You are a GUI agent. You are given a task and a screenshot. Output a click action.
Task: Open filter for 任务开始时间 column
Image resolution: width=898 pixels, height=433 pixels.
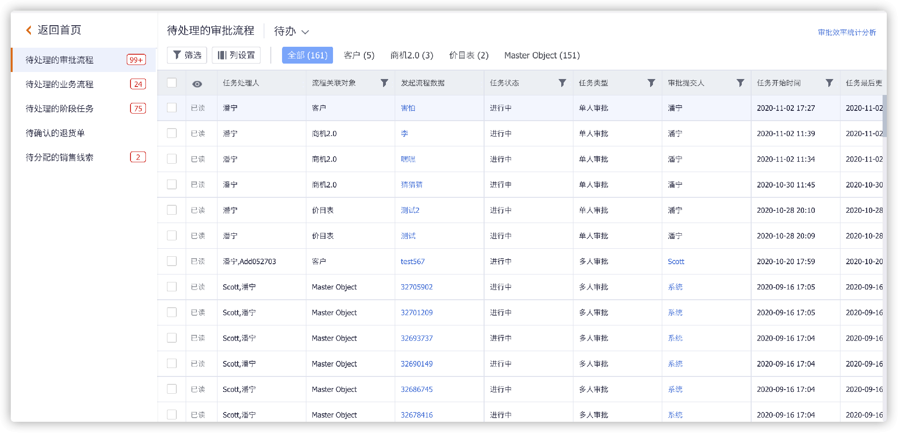coord(829,83)
